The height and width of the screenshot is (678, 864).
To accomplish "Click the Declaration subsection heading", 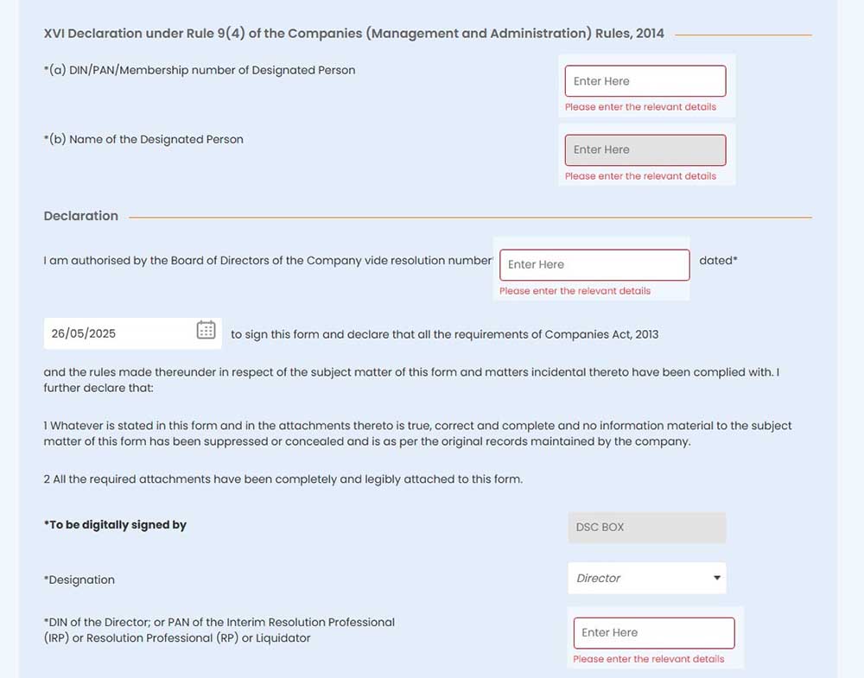I will pos(81,216).
